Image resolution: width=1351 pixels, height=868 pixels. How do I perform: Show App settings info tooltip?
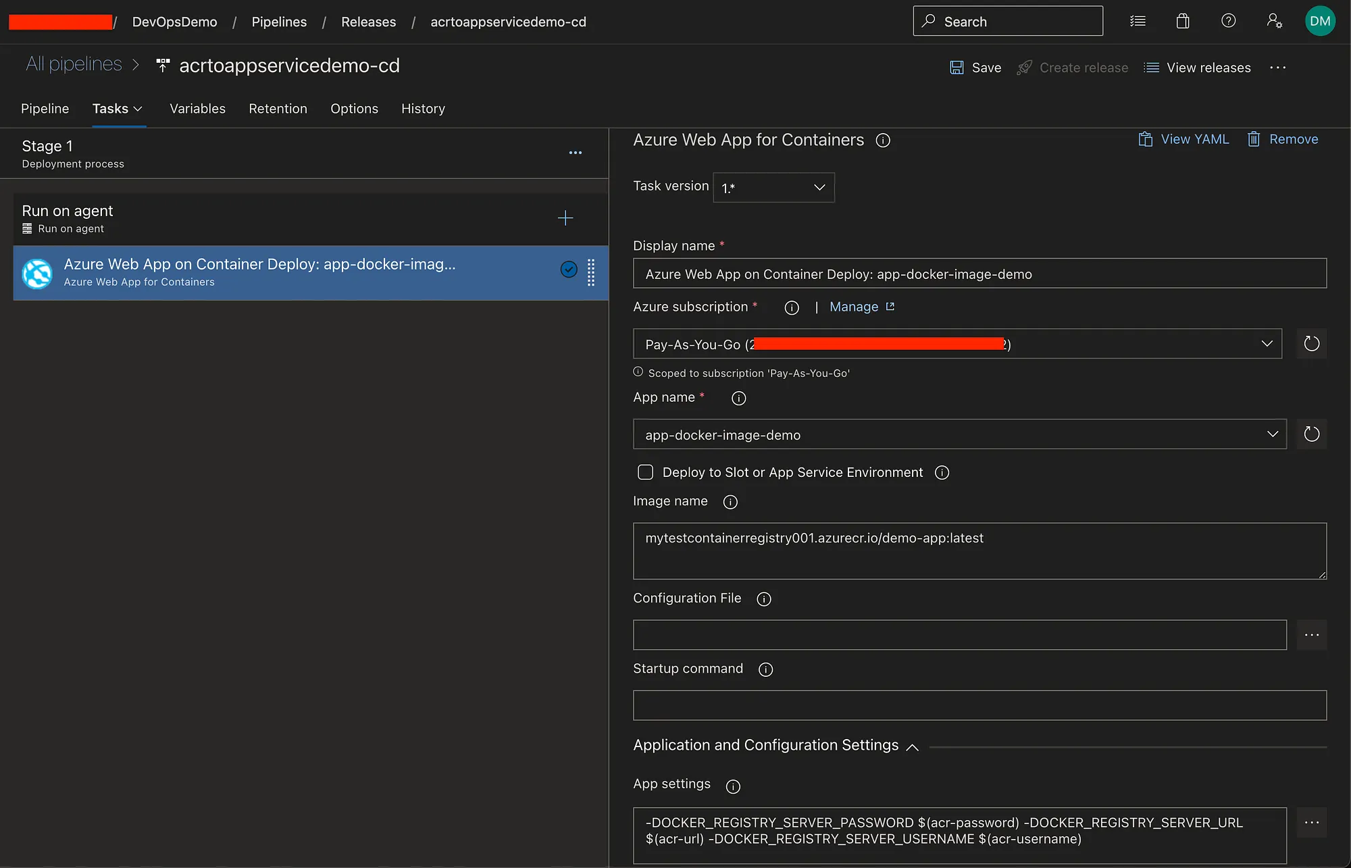733,786
